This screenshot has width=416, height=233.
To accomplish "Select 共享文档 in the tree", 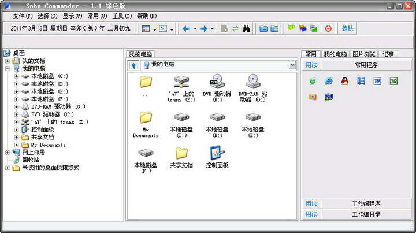I will point(42,137).
